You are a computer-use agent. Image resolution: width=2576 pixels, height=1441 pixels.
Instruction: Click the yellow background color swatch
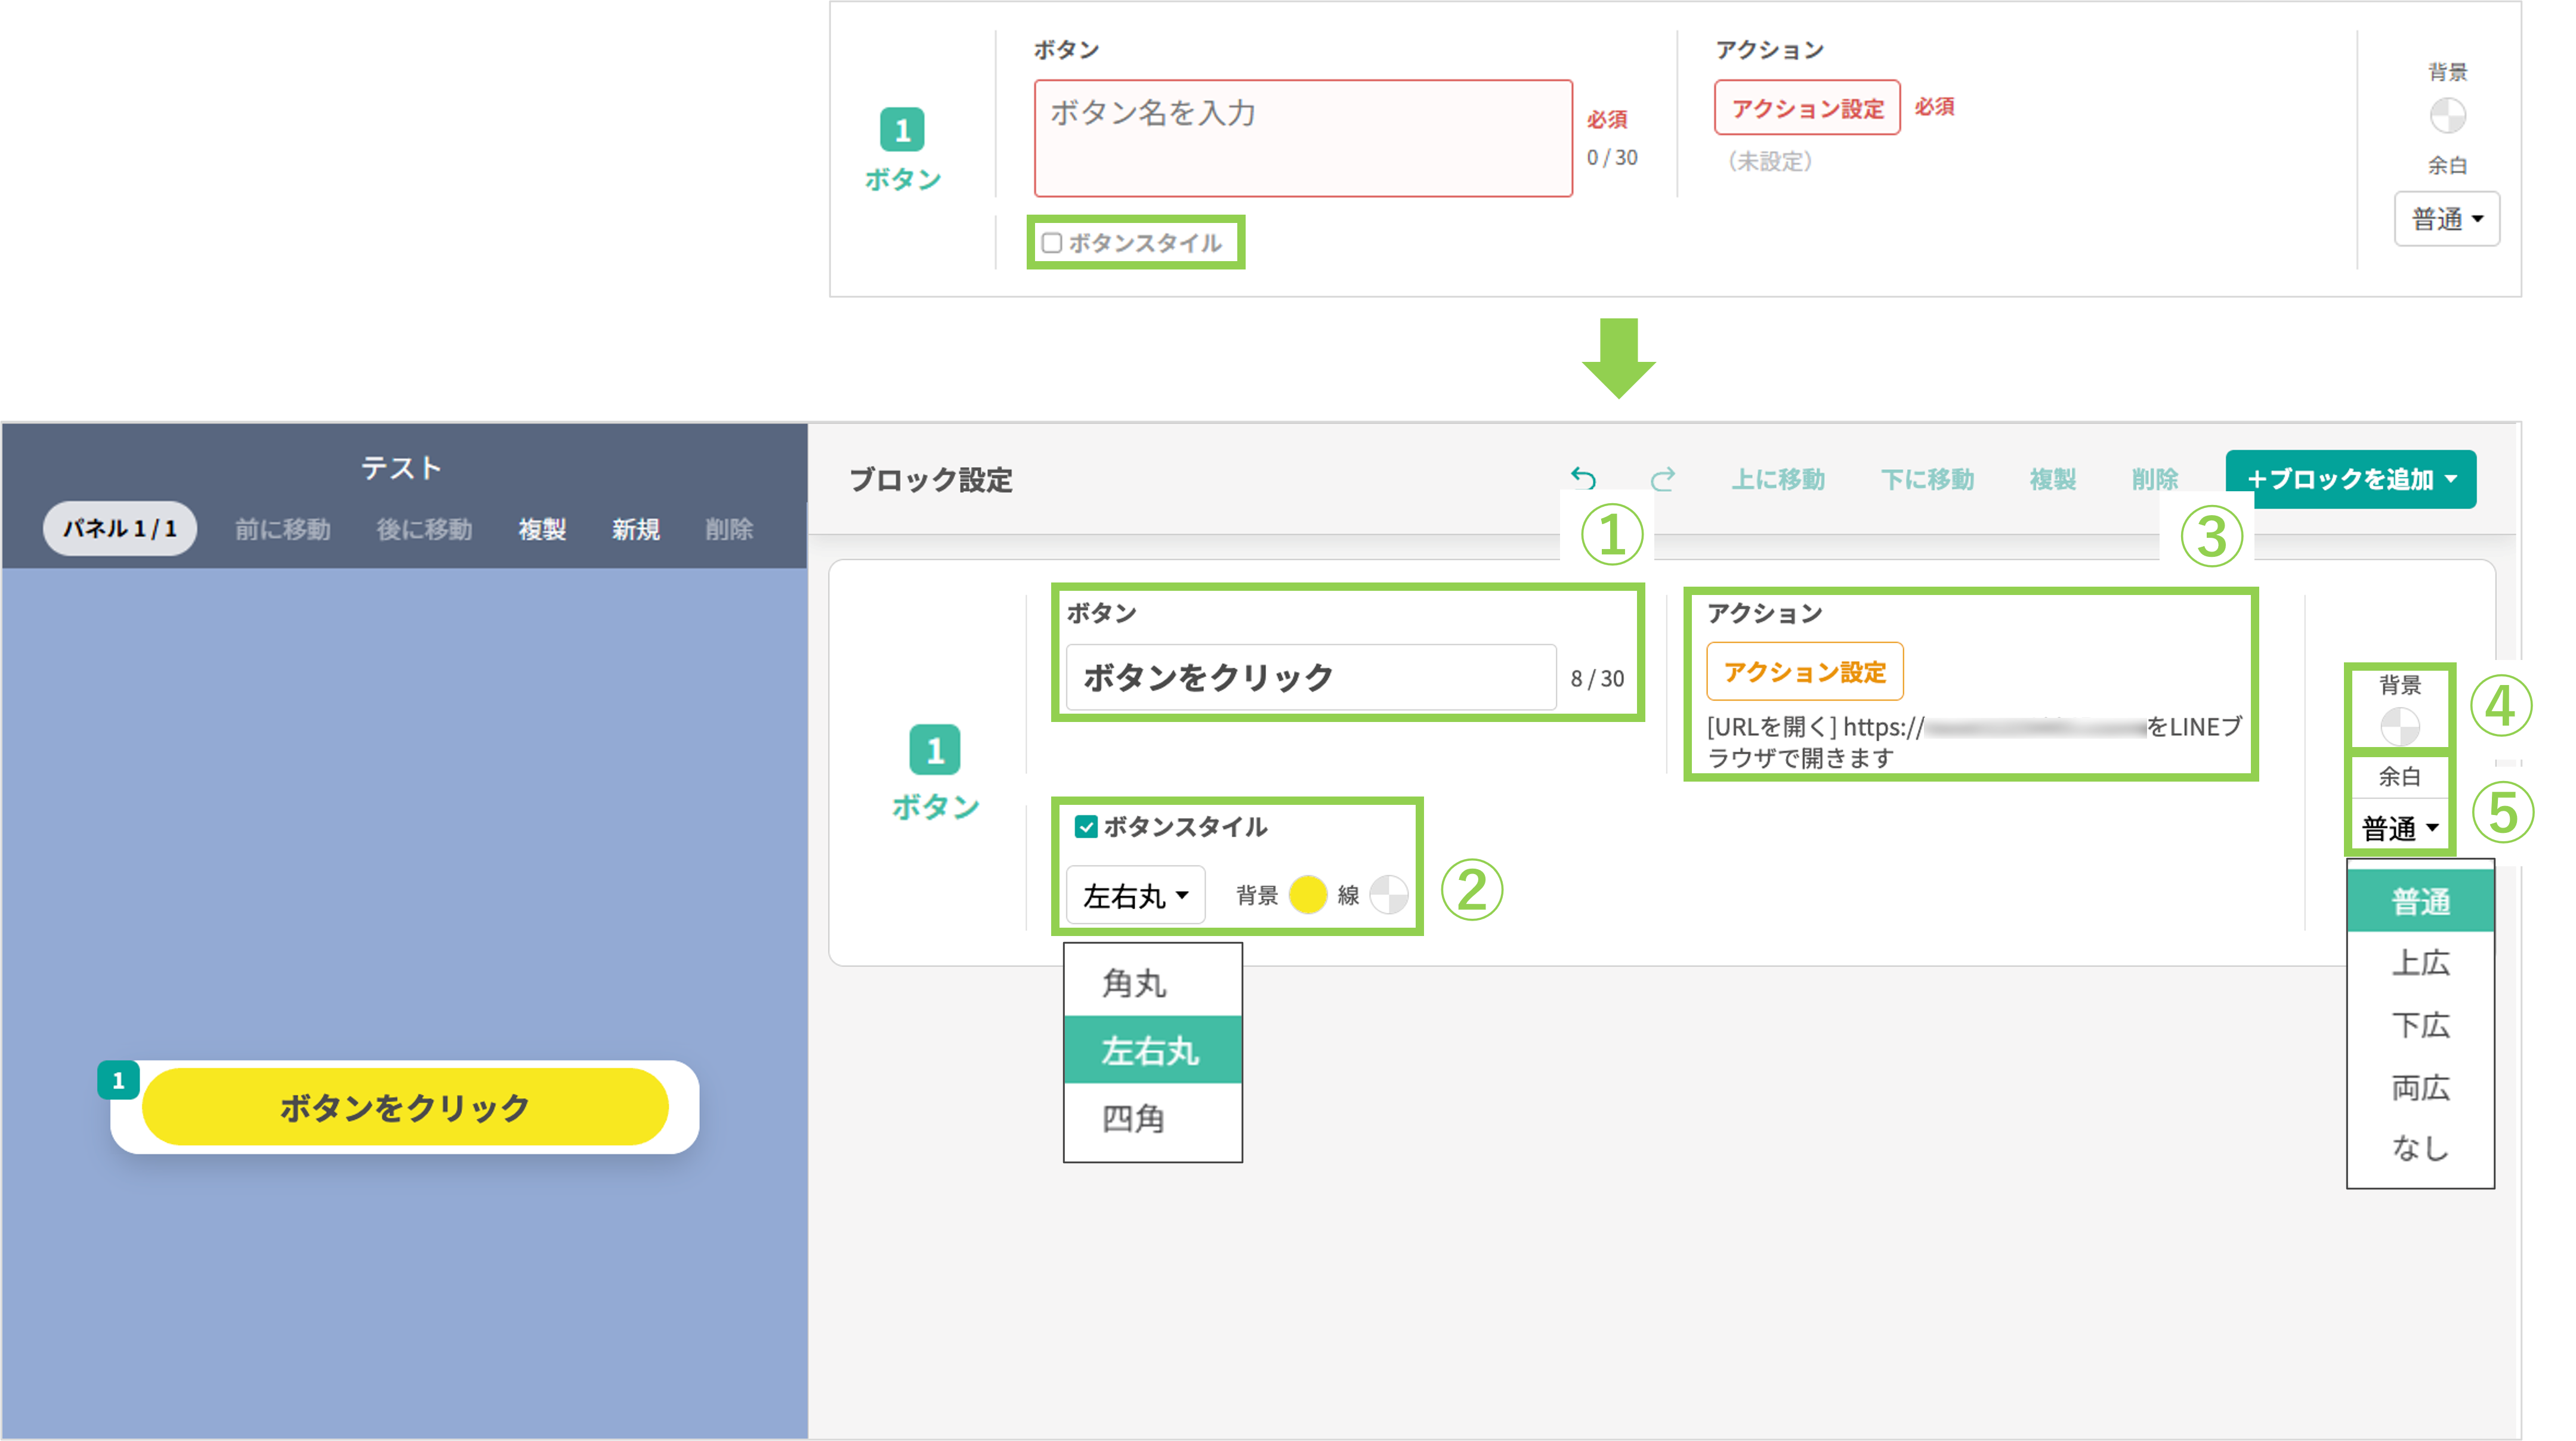click(1307, 894)
